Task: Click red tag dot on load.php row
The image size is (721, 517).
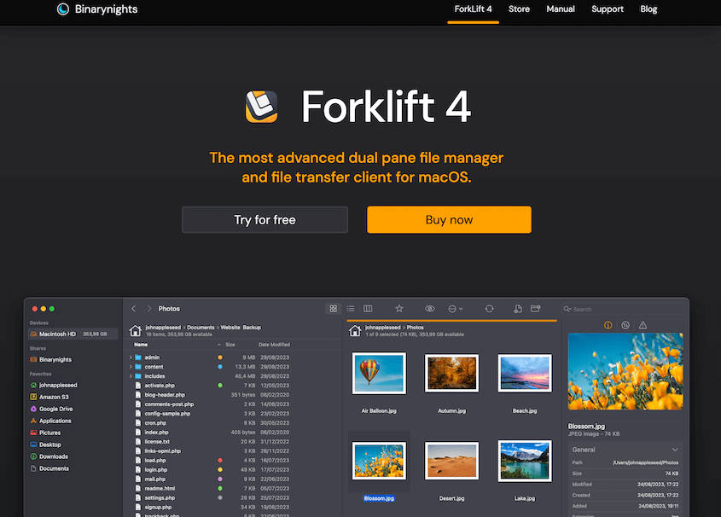Action: [220, 461]
